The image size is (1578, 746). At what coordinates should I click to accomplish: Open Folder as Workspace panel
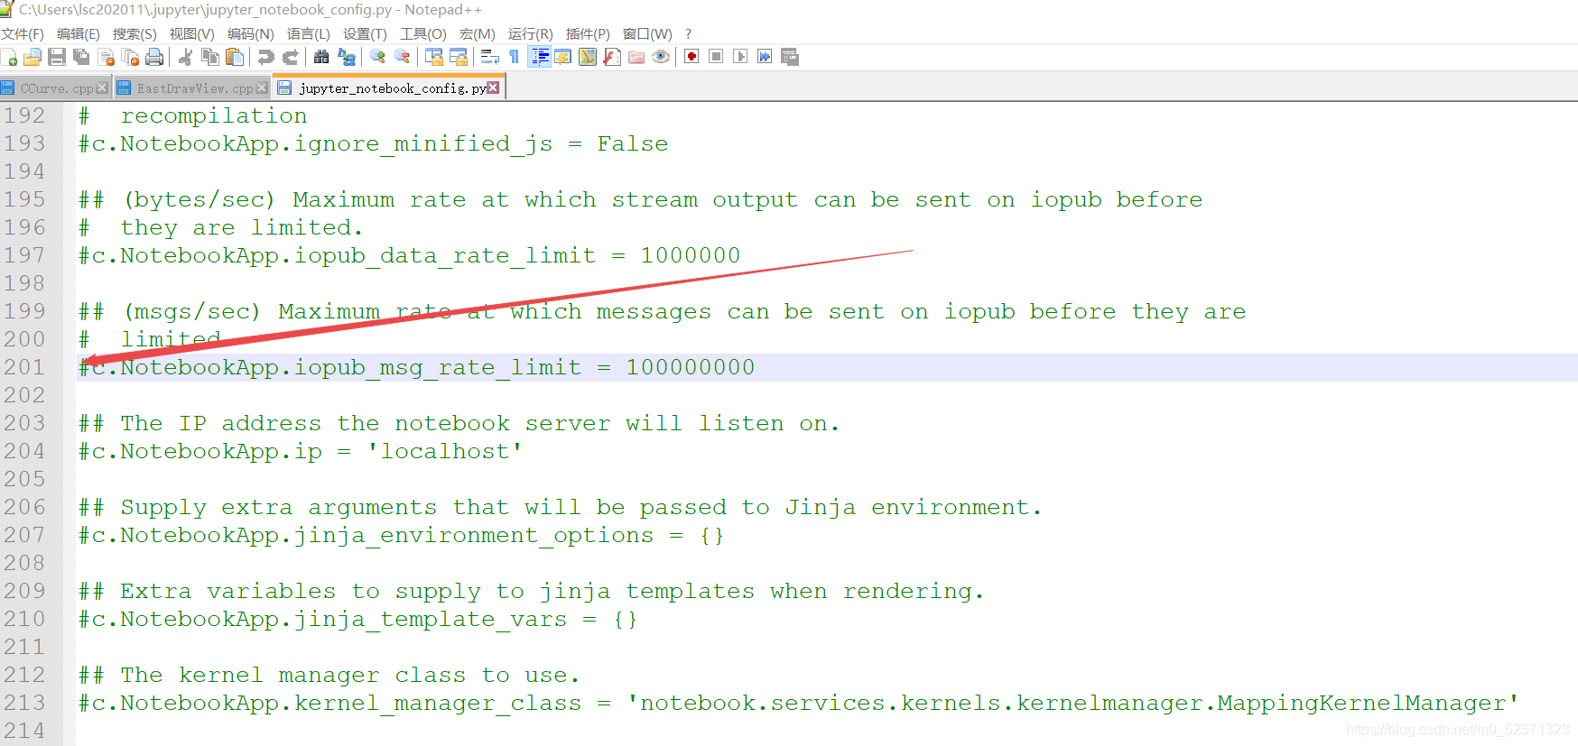[x=636, y=57]
